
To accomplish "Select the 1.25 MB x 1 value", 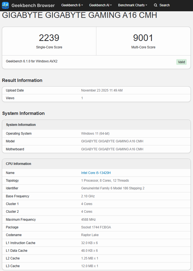I will pos(89,258).
